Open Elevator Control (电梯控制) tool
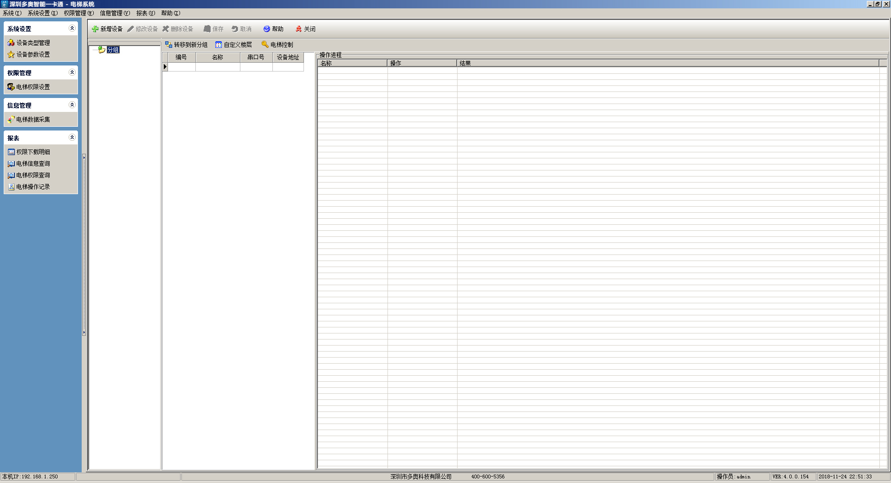Screen dimensions: 891x483 277,45
